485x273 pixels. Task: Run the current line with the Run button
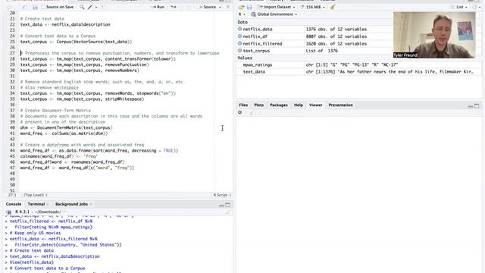(158, 7)
